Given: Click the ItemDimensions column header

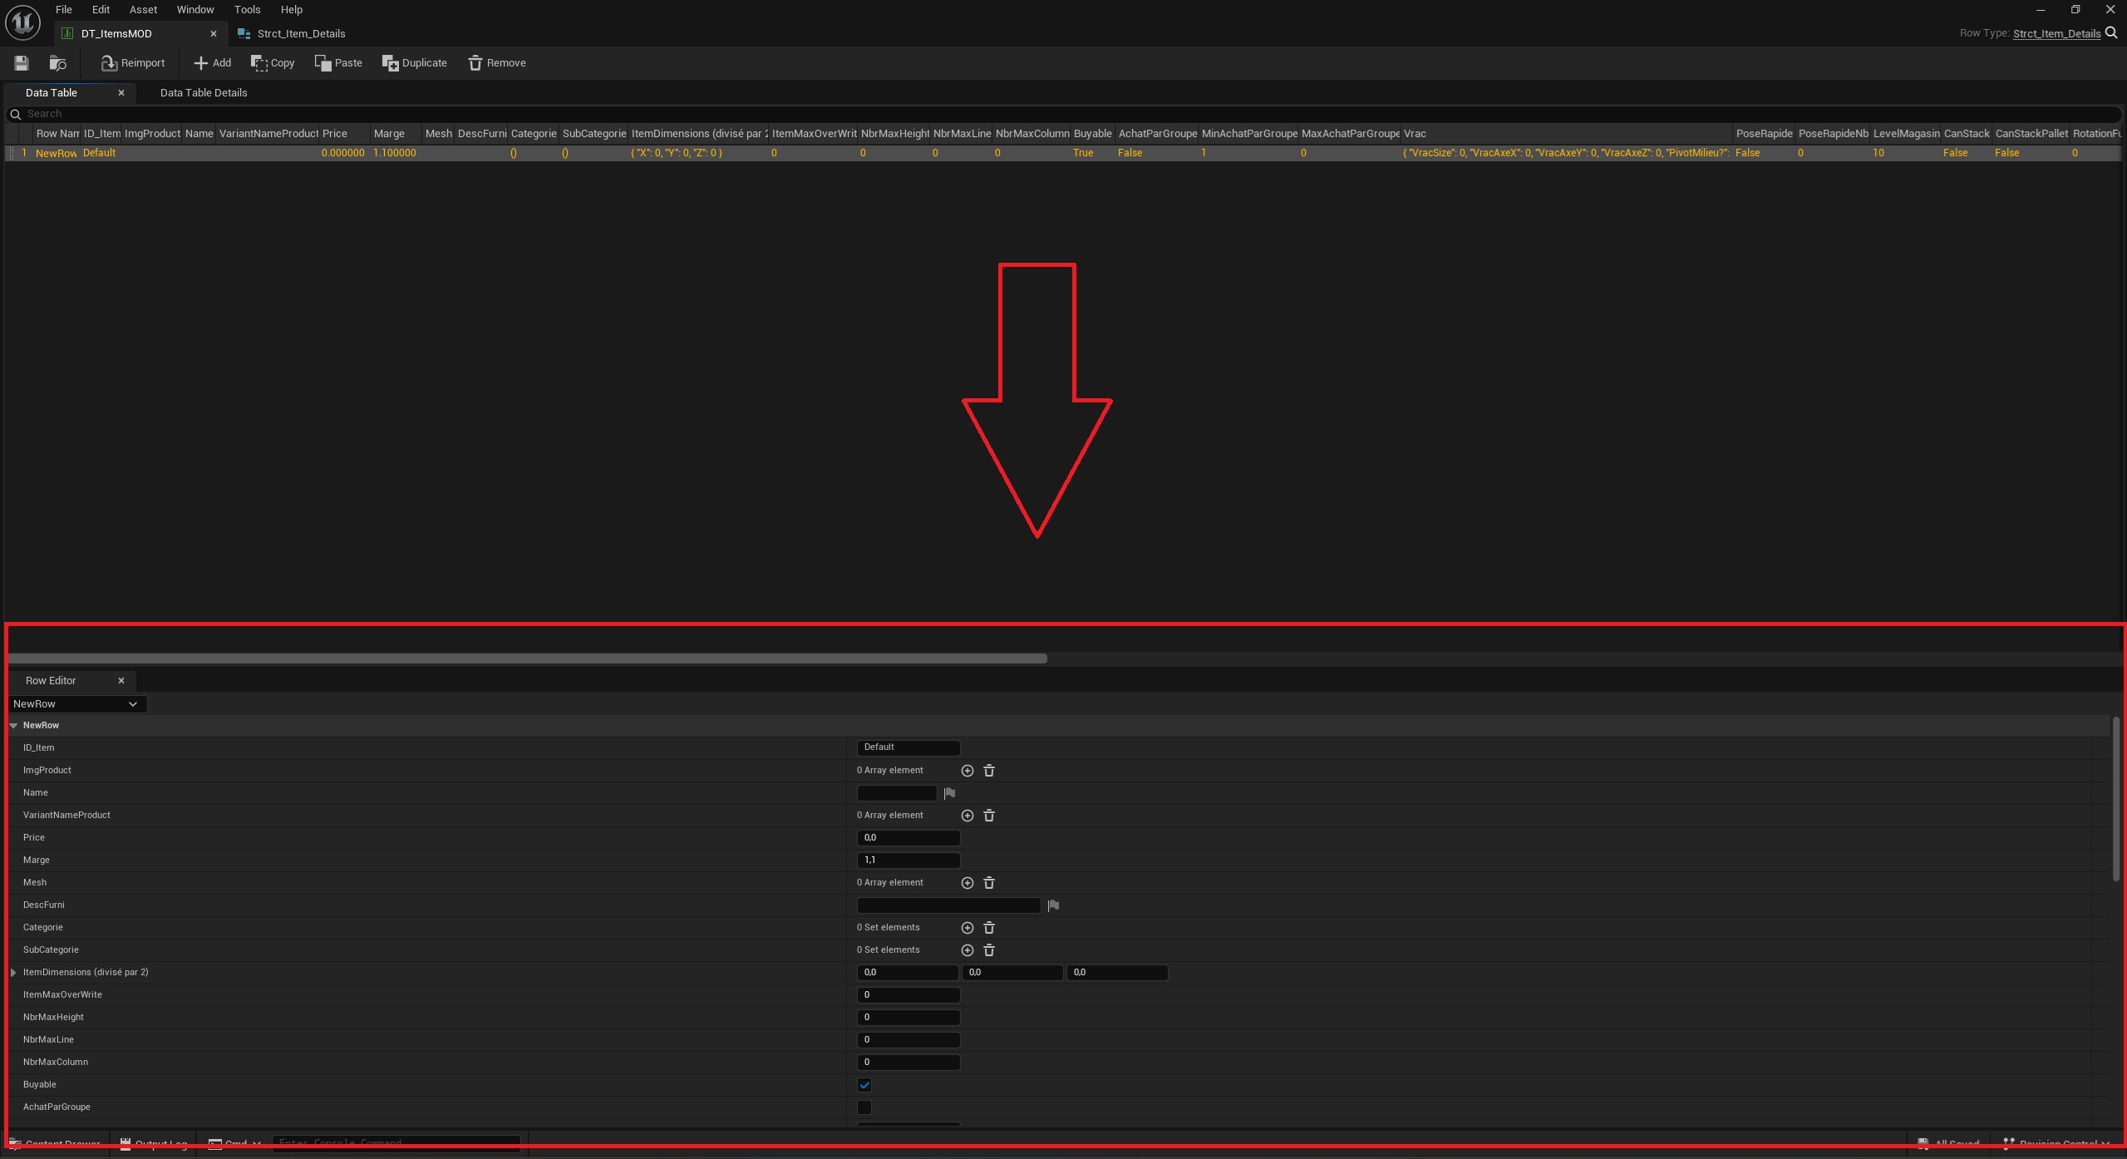Looking at the screenshot, I should (698, 134).
